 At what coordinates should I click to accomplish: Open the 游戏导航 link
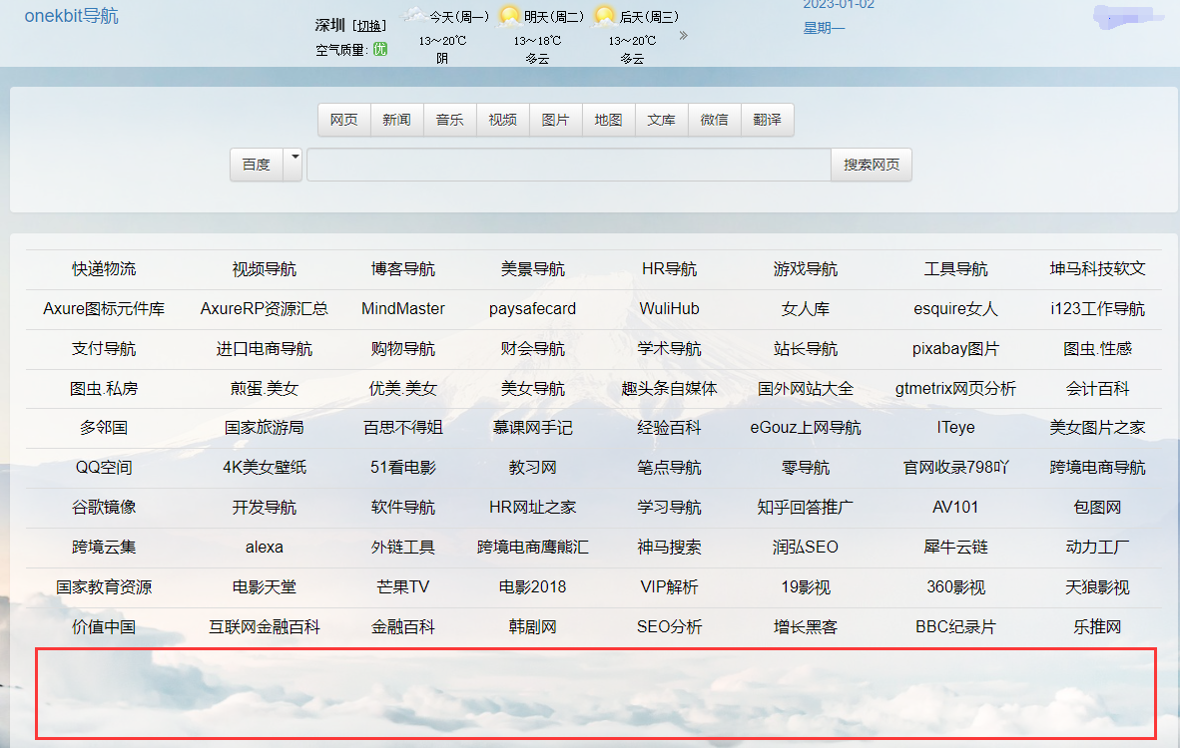point(806,269)
